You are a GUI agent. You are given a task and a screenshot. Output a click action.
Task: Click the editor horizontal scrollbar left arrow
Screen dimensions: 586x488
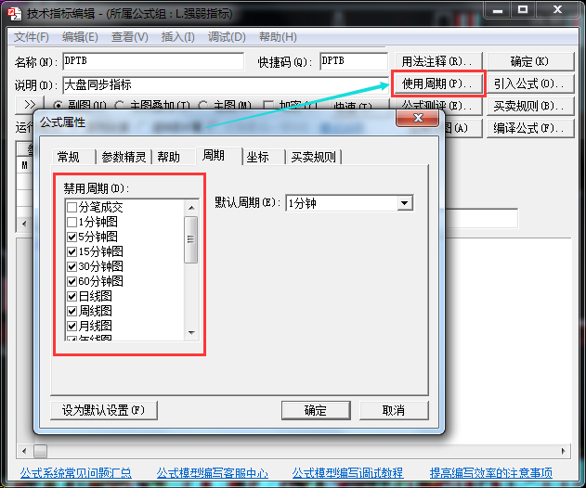tap(24, 451)
